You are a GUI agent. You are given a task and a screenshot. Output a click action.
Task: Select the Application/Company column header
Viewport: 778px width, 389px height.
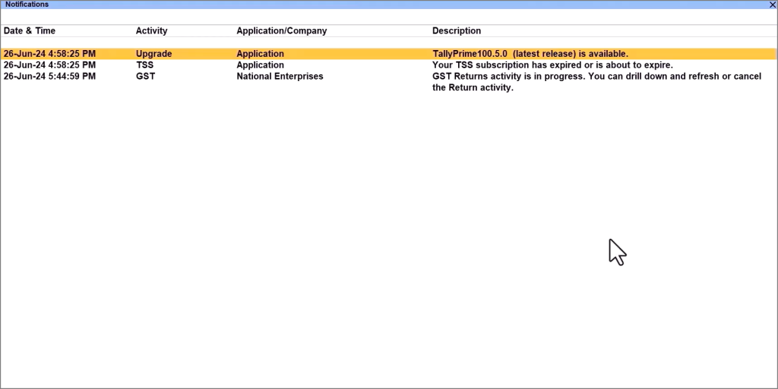tap(281, 31)
